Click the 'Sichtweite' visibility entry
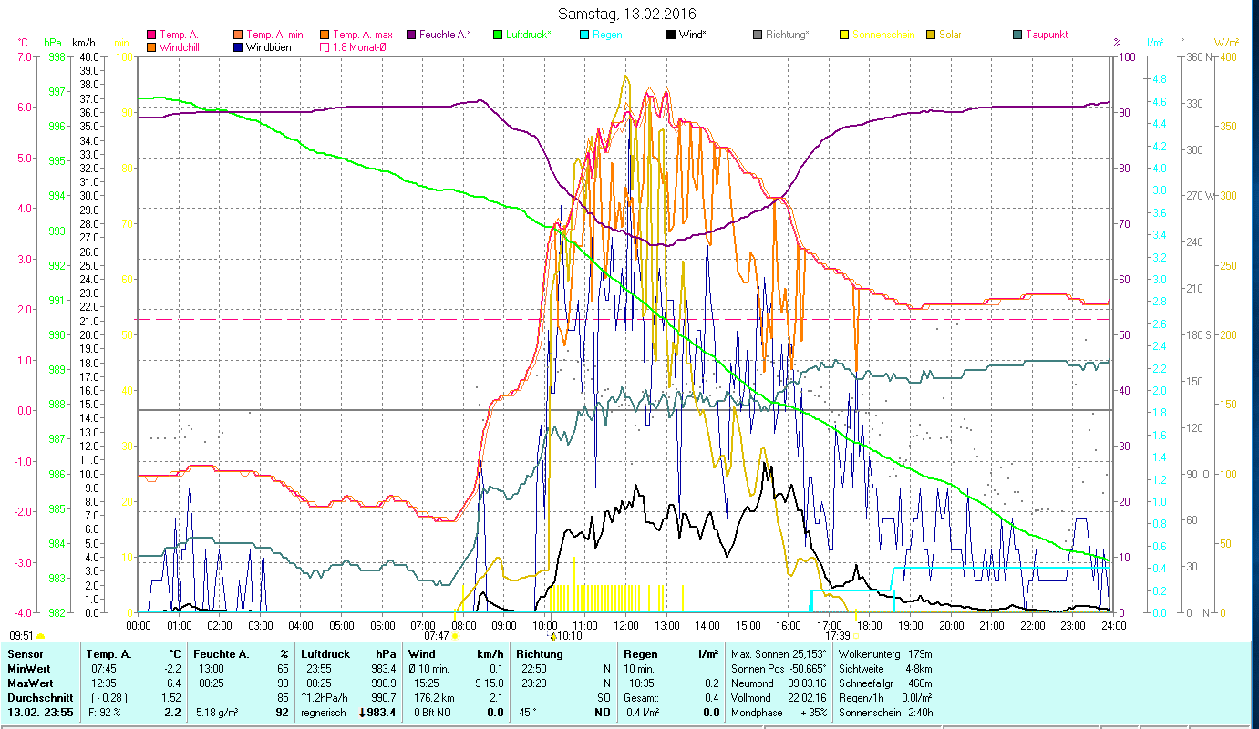The width and height of the screenshot is (1259, 729). (x=862, y=669)
